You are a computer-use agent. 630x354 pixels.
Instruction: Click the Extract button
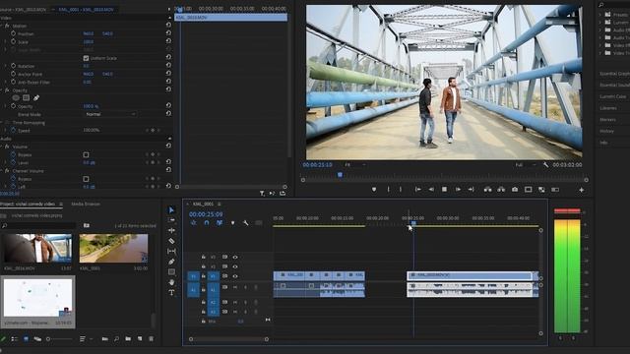[501, 190]
